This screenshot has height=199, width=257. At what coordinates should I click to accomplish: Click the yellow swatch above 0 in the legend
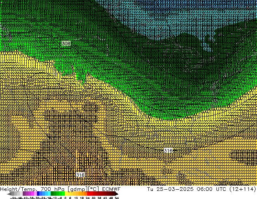point(66,194)
